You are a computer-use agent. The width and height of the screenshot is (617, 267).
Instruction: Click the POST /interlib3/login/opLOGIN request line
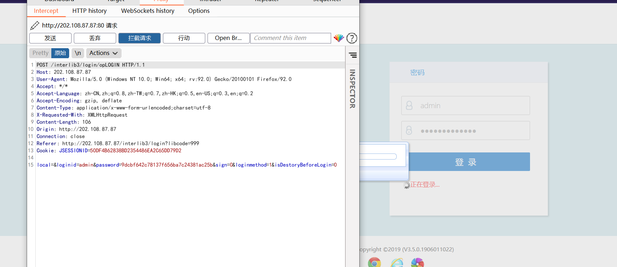(x=91, y=65)
